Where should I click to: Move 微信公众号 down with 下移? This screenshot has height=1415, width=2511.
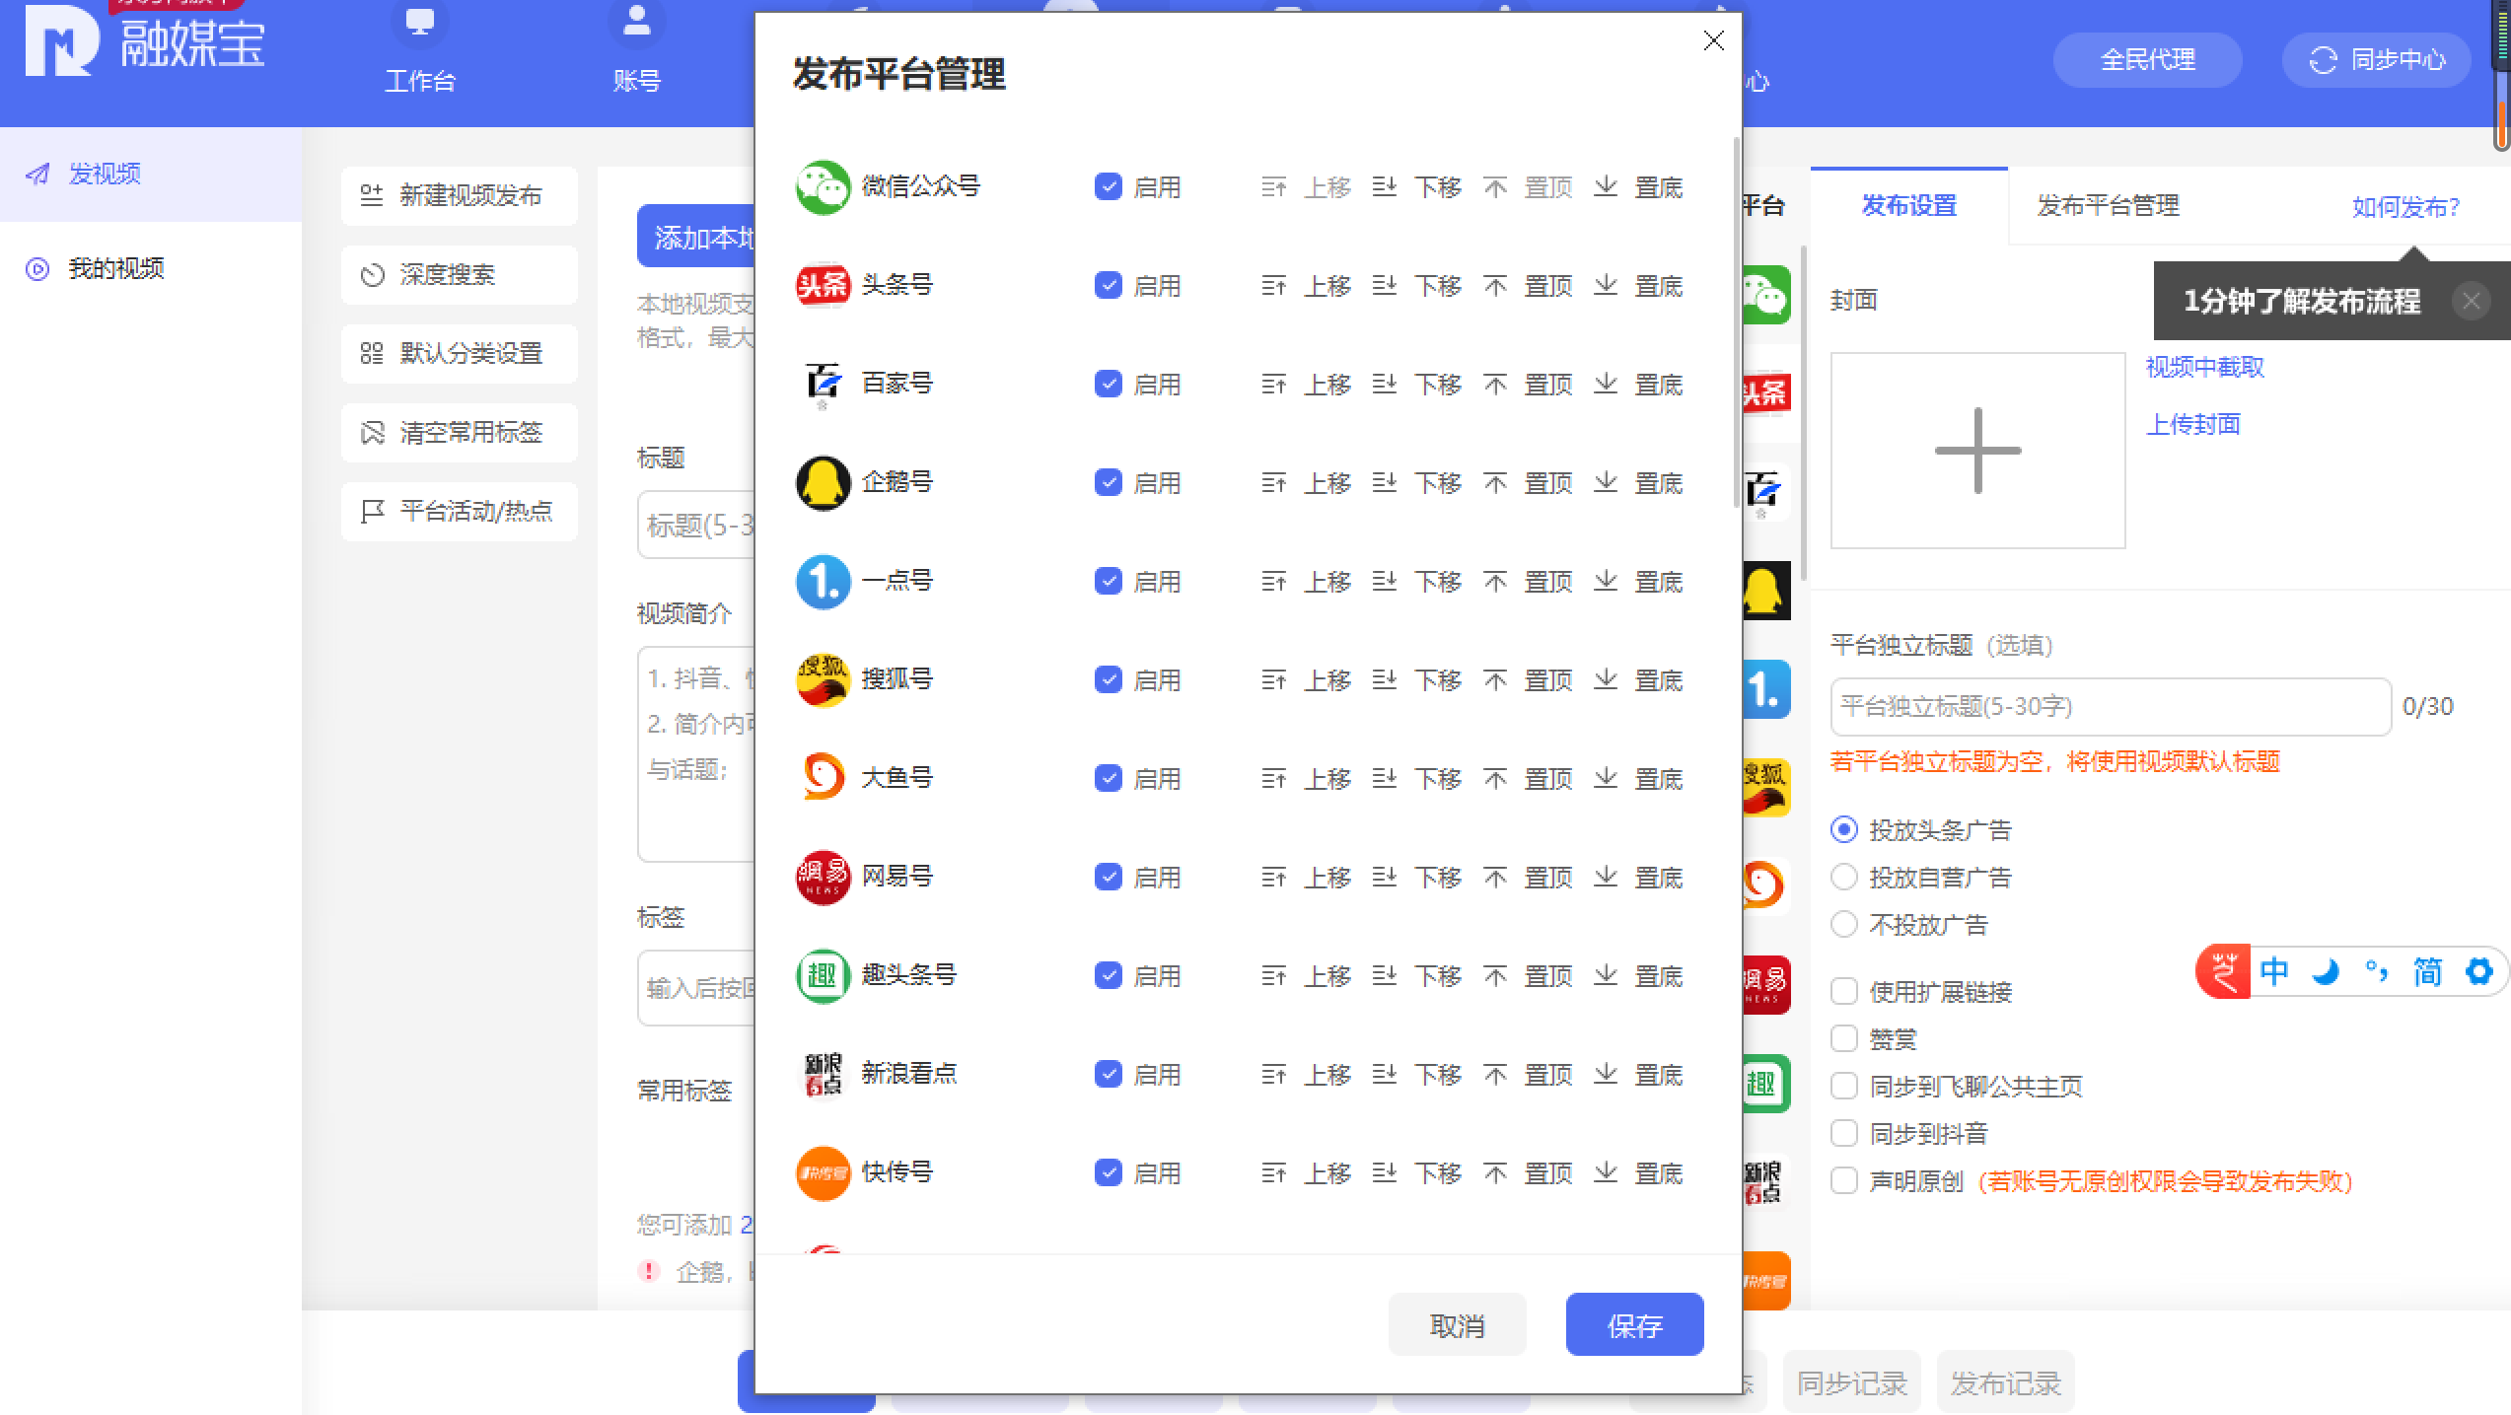[x=1417, y=187]
